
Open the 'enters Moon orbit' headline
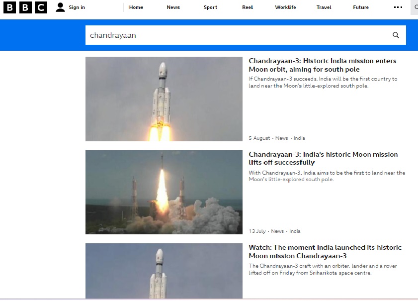(322, 65)
